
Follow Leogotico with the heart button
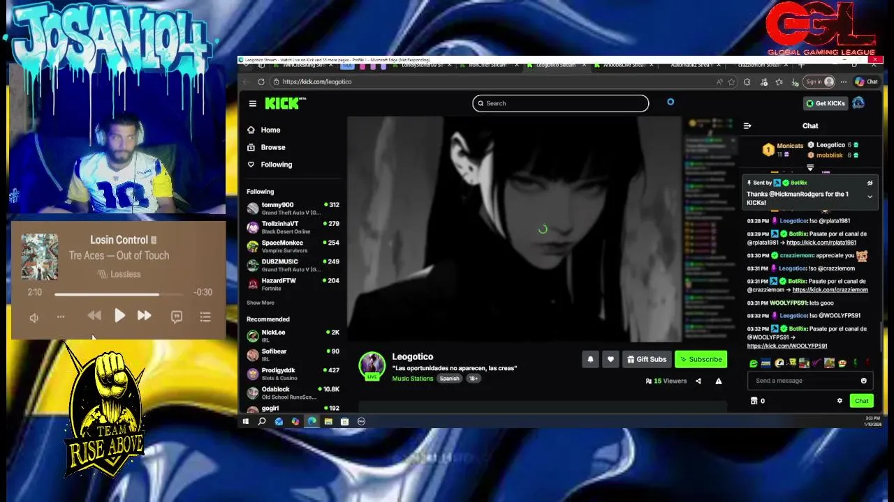(610, 359)
